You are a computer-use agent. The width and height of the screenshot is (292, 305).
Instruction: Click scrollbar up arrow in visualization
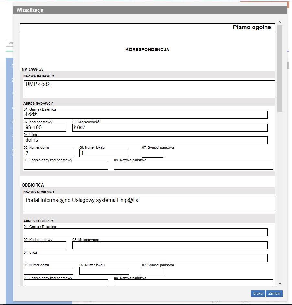pos(280,22)
